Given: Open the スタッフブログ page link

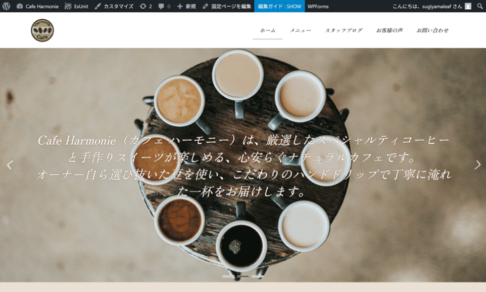Looking at the screenshot, I should pos(344,30).
